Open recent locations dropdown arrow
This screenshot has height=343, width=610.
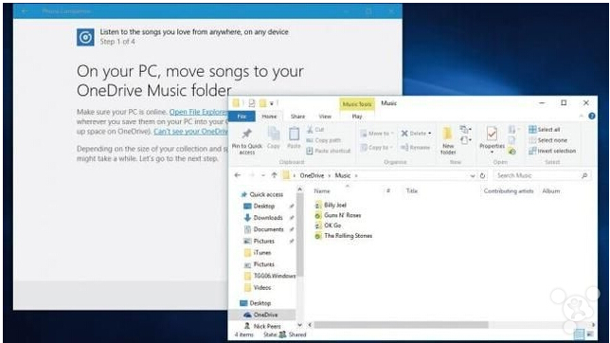tap(263, 175)
